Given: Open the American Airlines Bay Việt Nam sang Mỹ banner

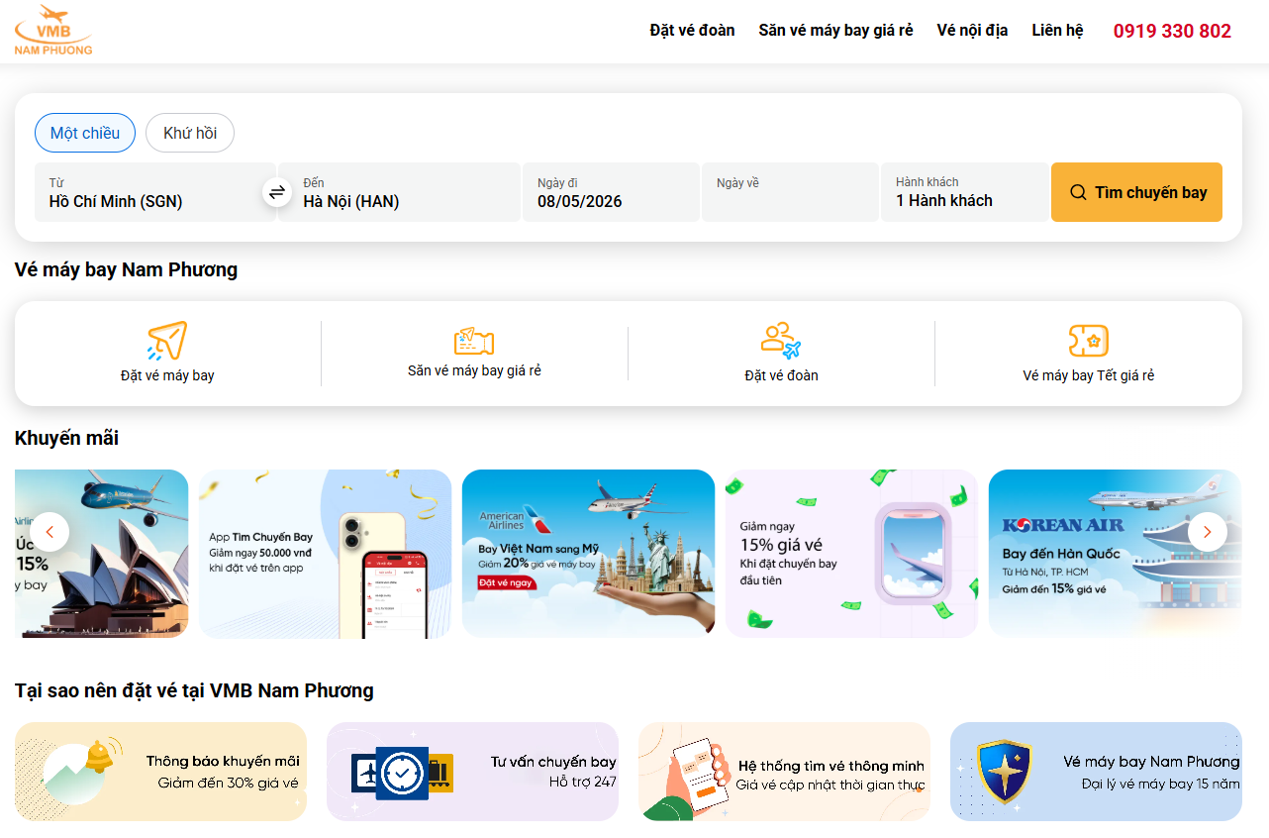Looking at the screenshot, I should click(589, 554).
